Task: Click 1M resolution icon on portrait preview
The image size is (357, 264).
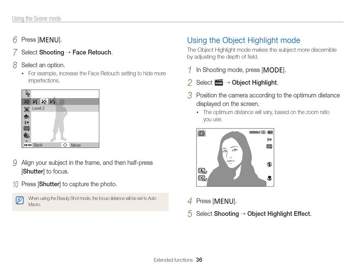Action: point(269,139)
